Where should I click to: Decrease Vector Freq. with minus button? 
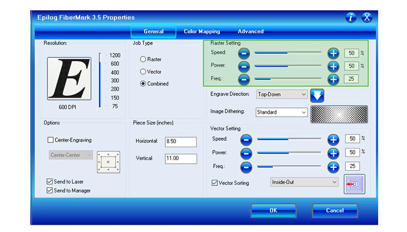coord(247,167)
